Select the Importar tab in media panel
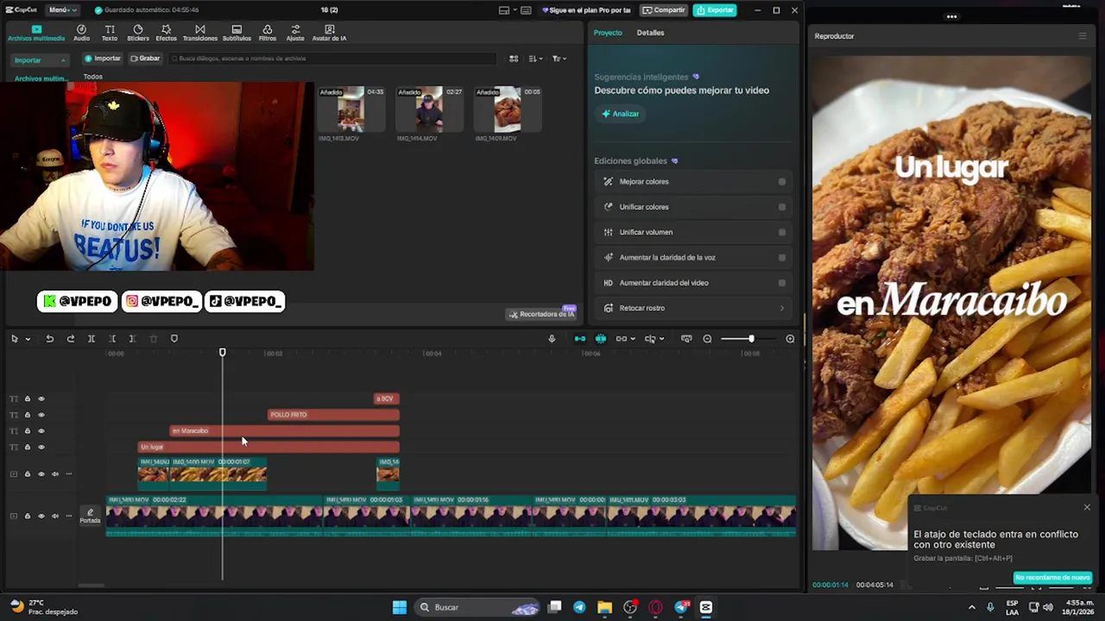The height and width of the screenshot is (621, 1105). (103, 59)
